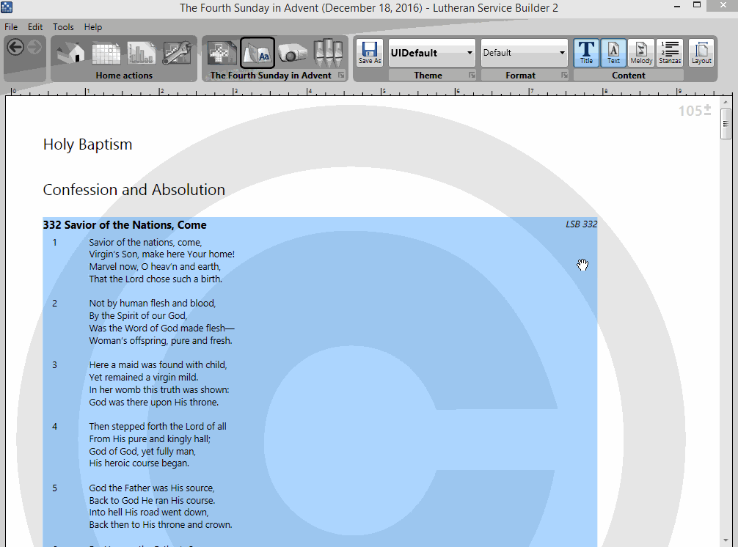The height and width of the screenshot is (547, 738).
Task: Click the vertical scrollbar thumb
Action: [726, 124]
